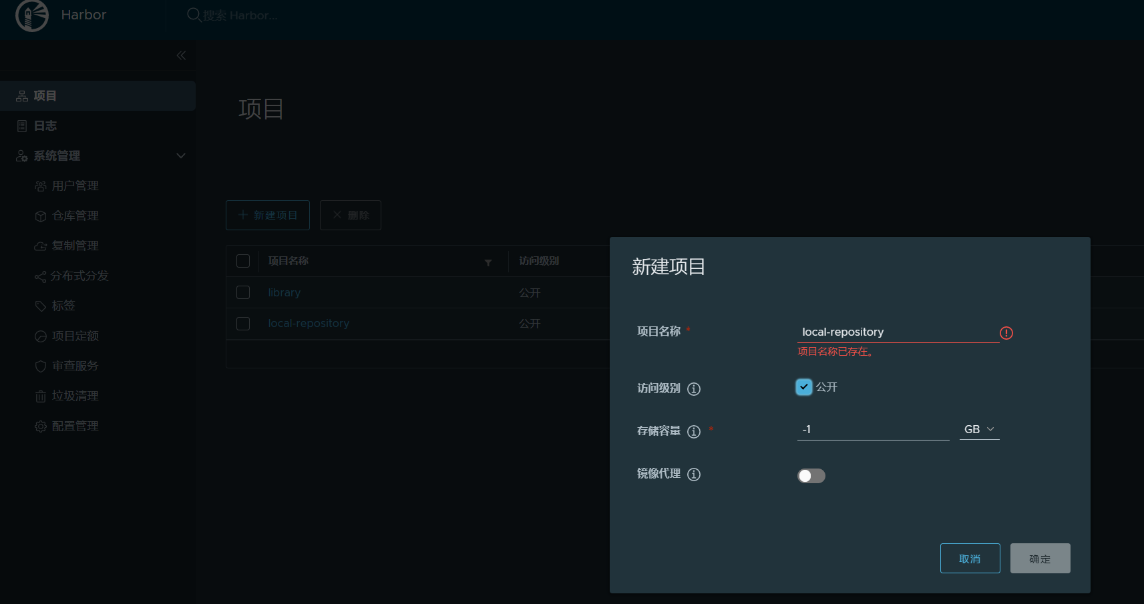Collapse the 系统管理 sidebar section

[180, 156]
